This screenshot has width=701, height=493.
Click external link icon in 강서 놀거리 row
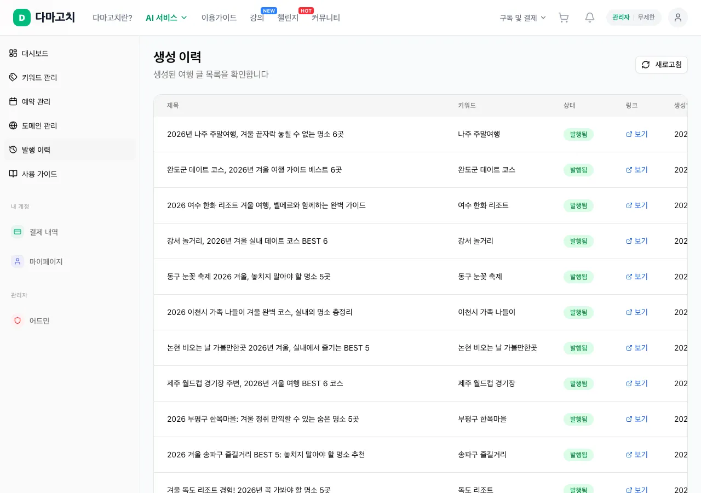(629, 241)
